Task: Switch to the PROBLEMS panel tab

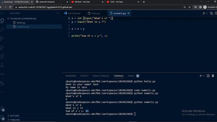Action: tap(71, 76)
